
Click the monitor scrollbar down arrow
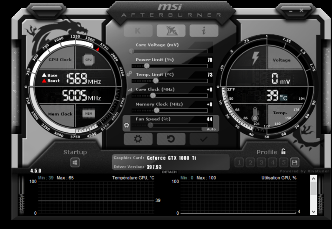(314, 212)
